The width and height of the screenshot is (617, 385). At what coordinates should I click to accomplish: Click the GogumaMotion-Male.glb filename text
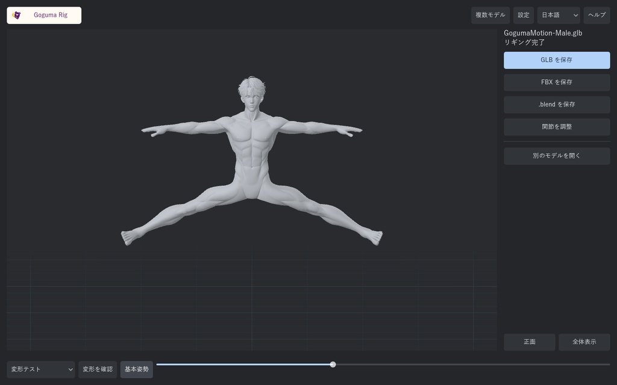(x=543, y=33)
